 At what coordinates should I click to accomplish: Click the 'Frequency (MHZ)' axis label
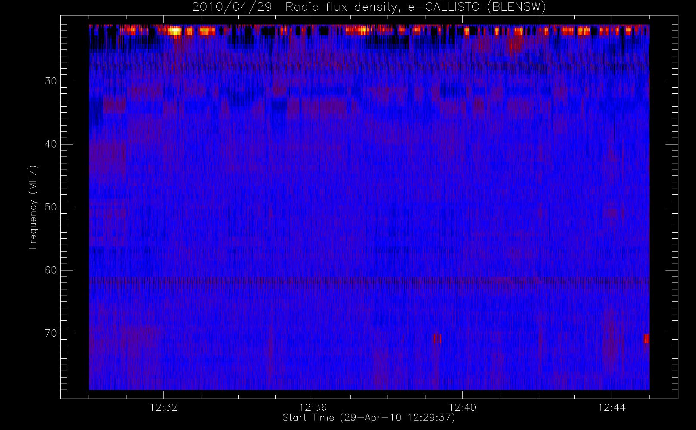point(33,207)
